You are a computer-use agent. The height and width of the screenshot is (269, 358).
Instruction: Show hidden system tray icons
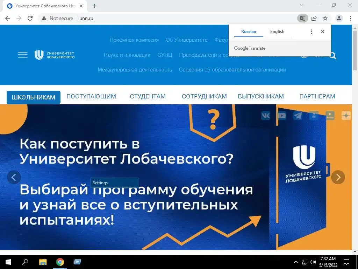click(x=296, y=262)
